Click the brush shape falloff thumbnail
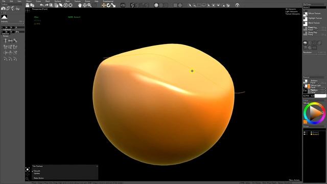 point(4,17)
